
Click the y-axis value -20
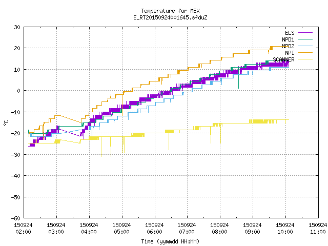16,133
